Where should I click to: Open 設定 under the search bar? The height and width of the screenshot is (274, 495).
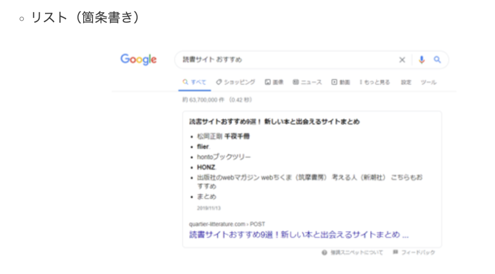pos(406,82)
